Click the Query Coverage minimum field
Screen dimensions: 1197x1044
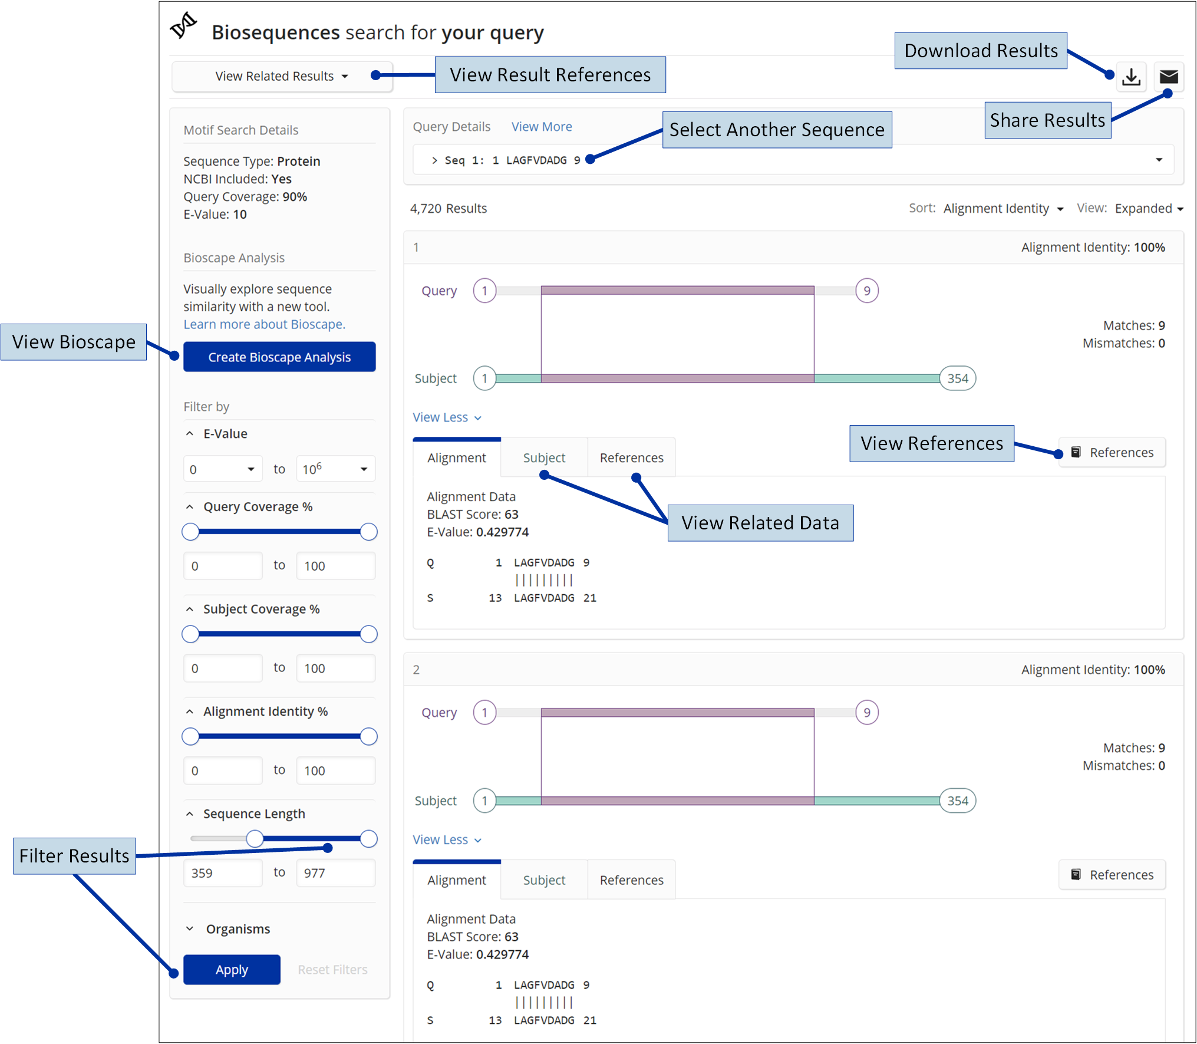tap(223, 566)
